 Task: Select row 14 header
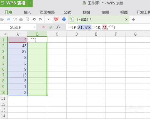point(4,116)
